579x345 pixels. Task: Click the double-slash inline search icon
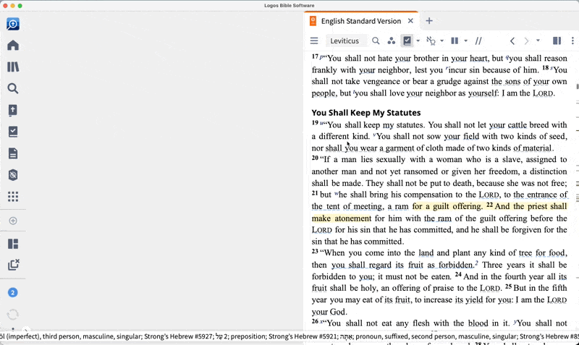478,41
